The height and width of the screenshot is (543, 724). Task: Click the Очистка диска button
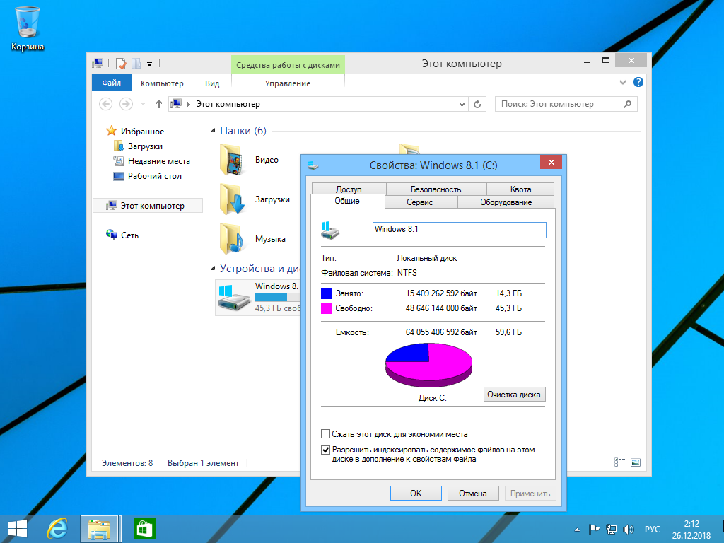click(x=515, y=395)
